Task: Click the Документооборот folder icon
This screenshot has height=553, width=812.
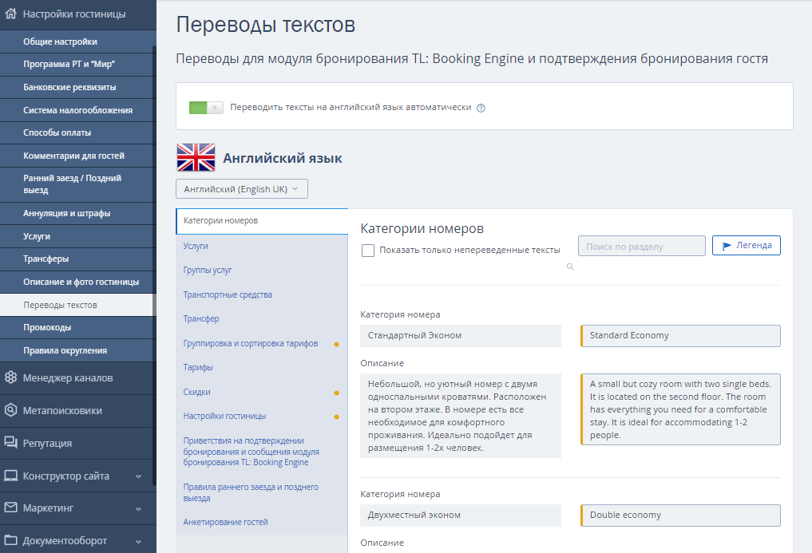Action: 10,540
